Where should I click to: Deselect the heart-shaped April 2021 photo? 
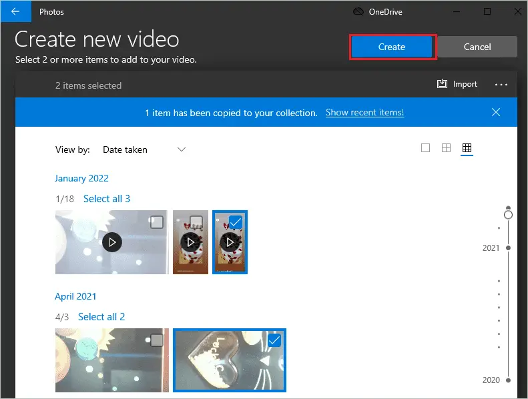coord(274,340)
